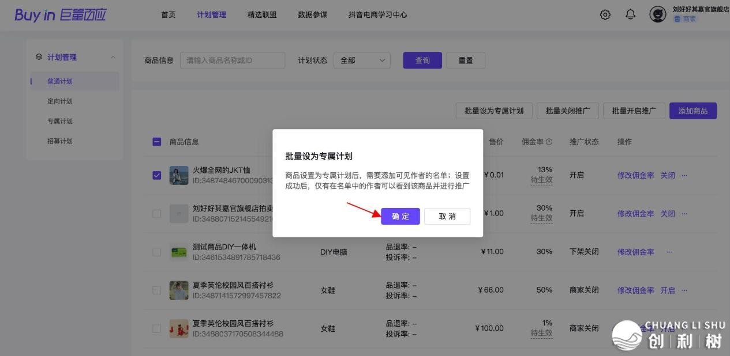Click the Buy in 巨量百应 logo
This screenshot has height=356, width=730.
click(61, 15)
